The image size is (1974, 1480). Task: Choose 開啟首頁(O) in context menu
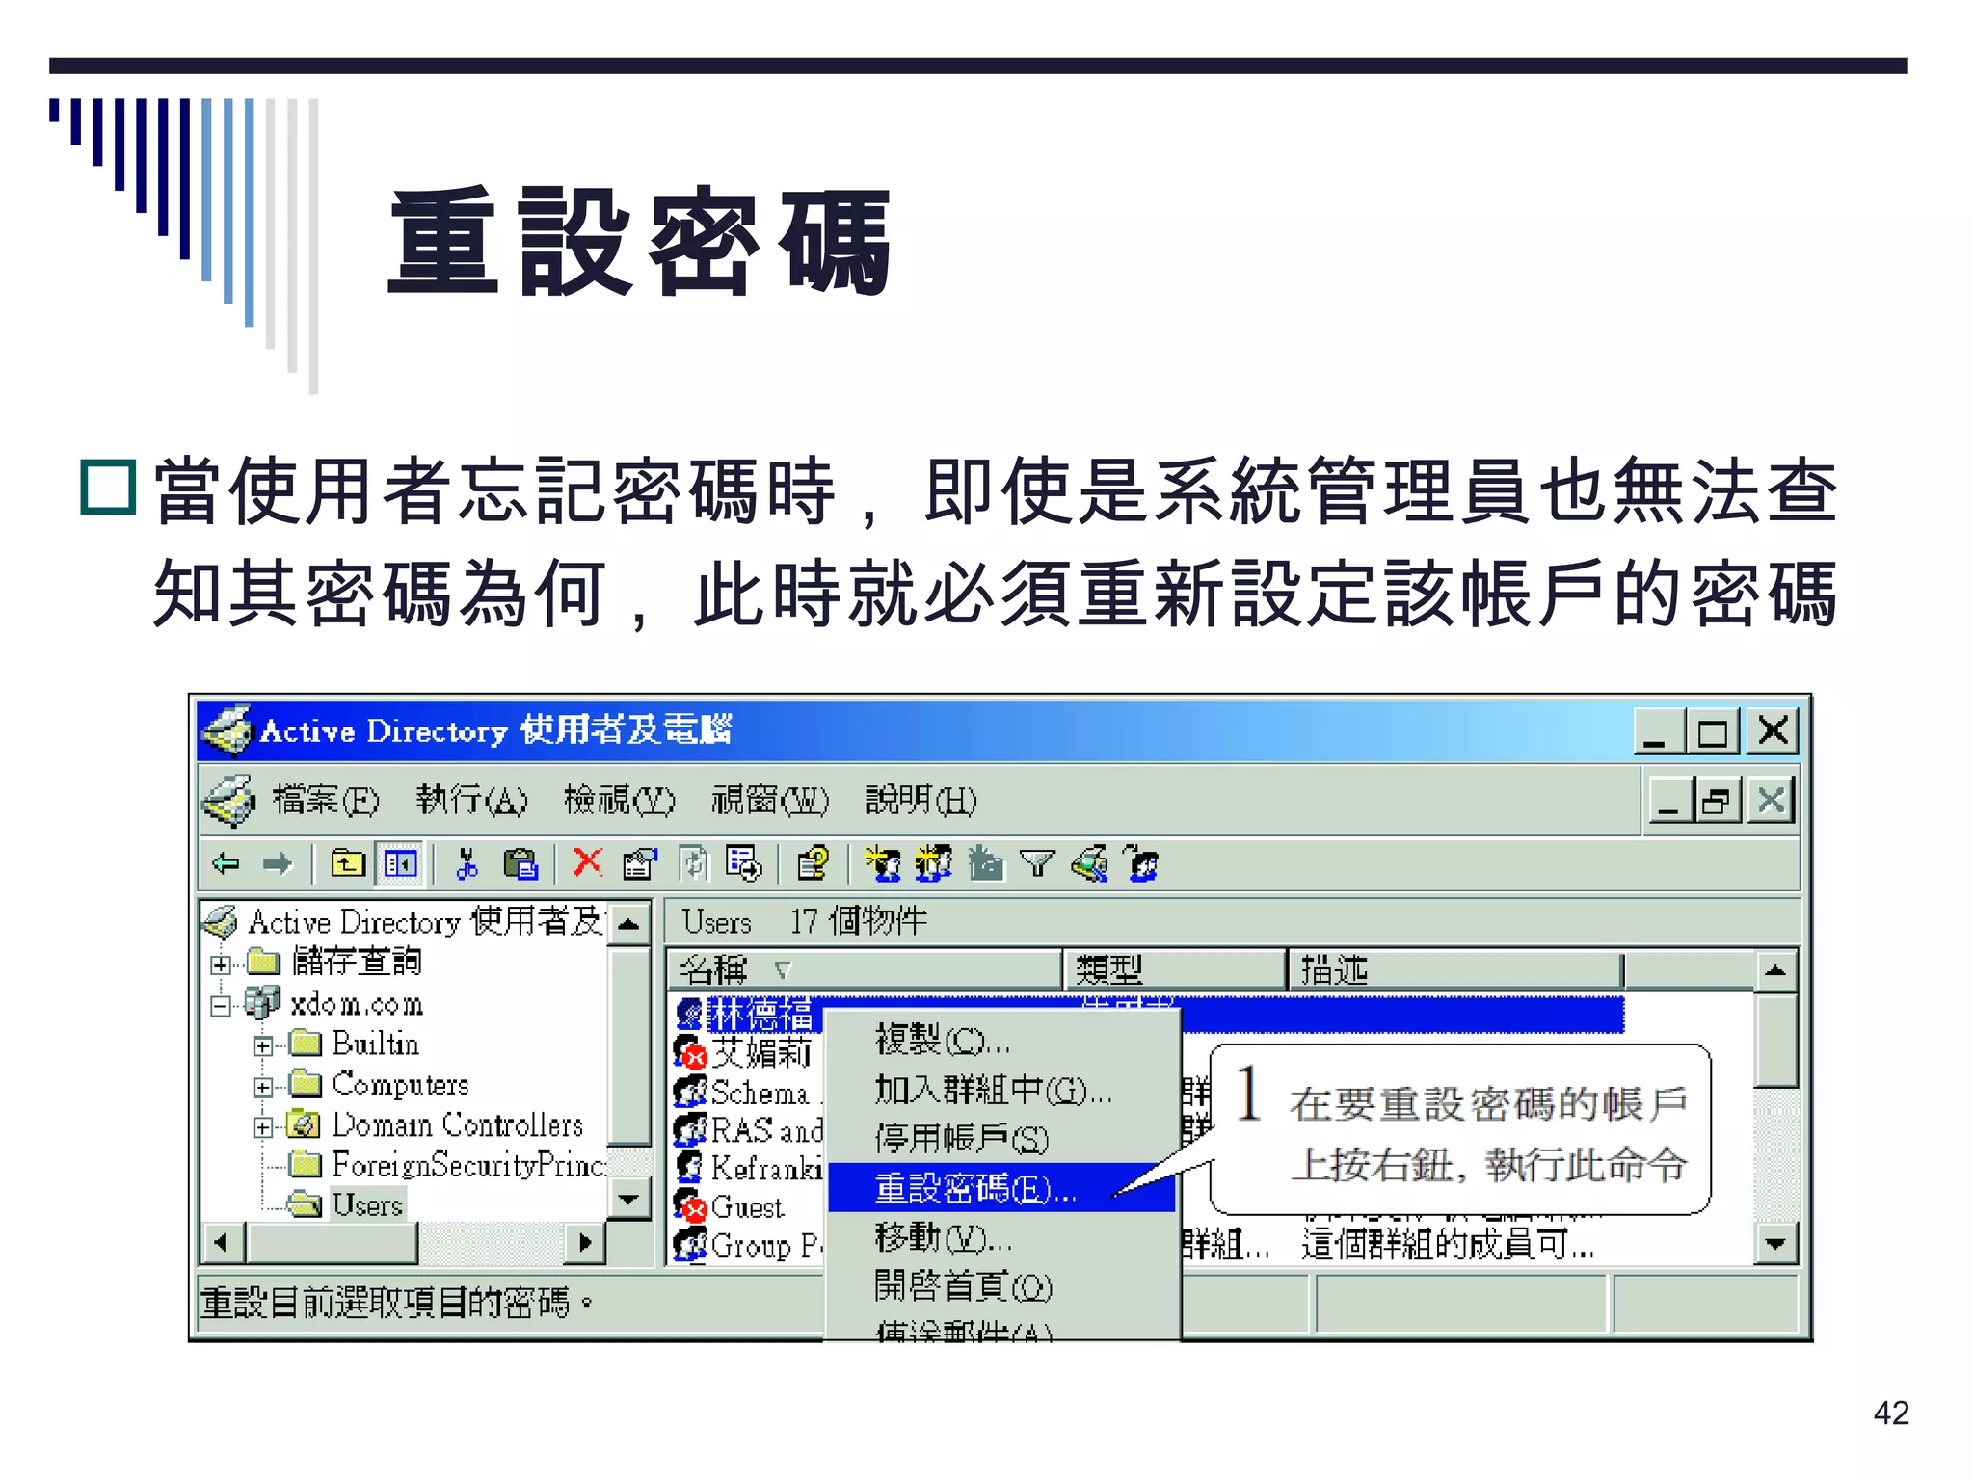tap(1002, 1286)
